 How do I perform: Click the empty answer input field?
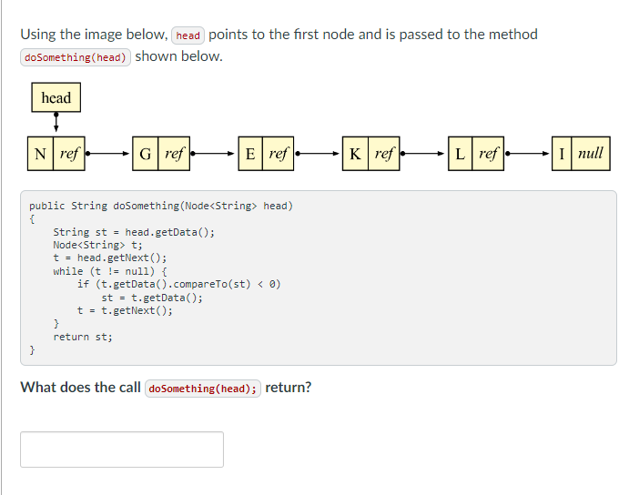[x=122, y=450]
